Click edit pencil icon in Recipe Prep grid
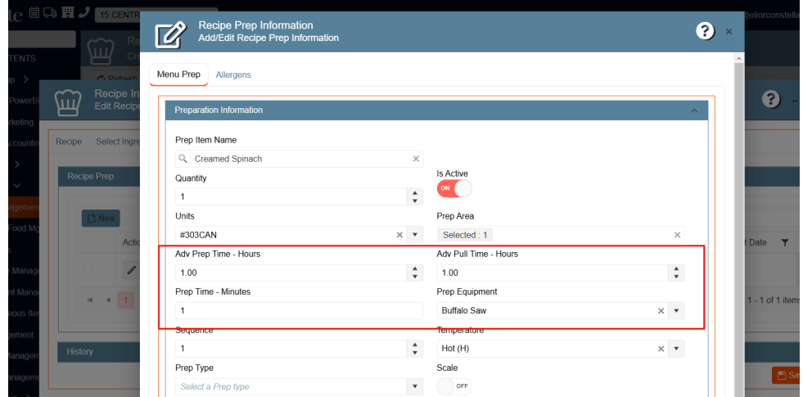Screen dimensions: 803x397 131,270
